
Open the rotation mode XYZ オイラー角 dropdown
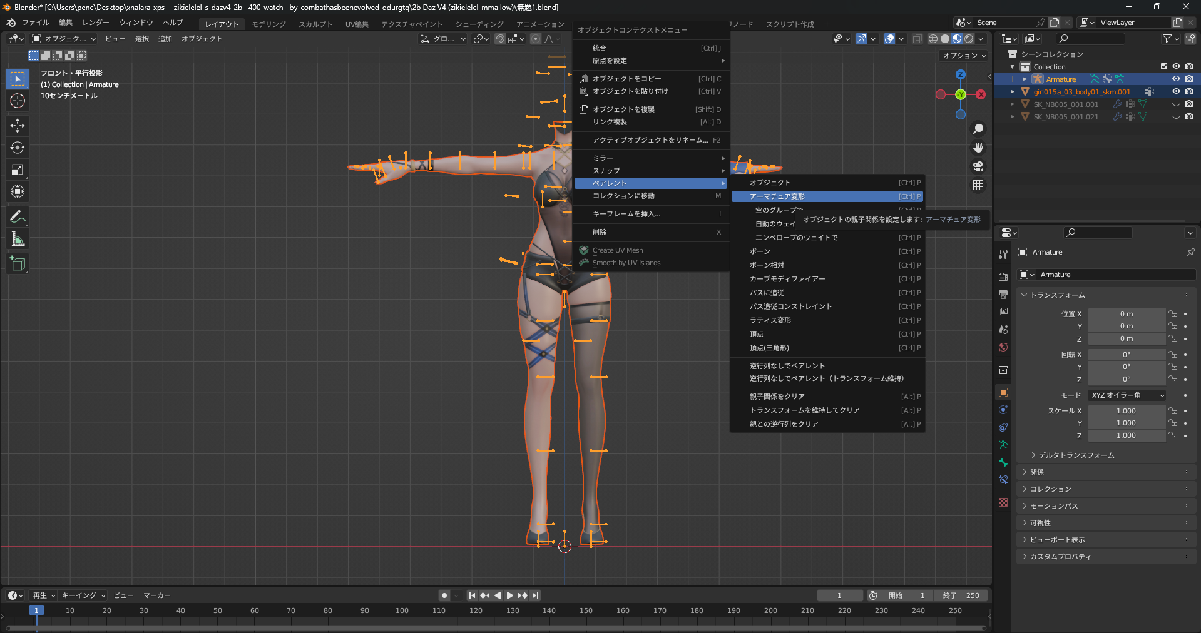pyautogui.click(x=1128, y=395)
